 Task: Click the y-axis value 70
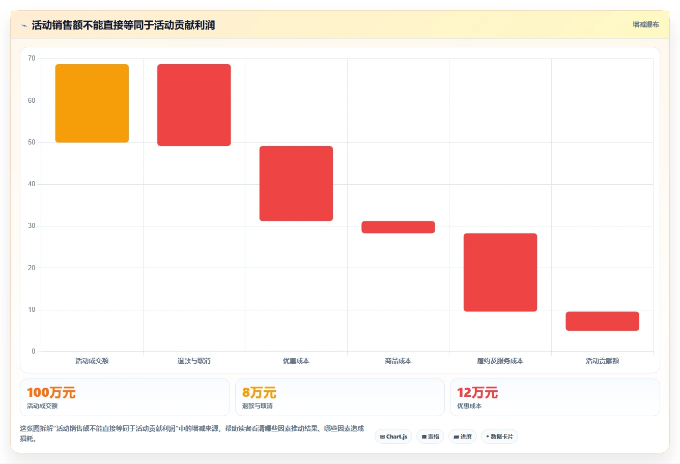point(32,59)
